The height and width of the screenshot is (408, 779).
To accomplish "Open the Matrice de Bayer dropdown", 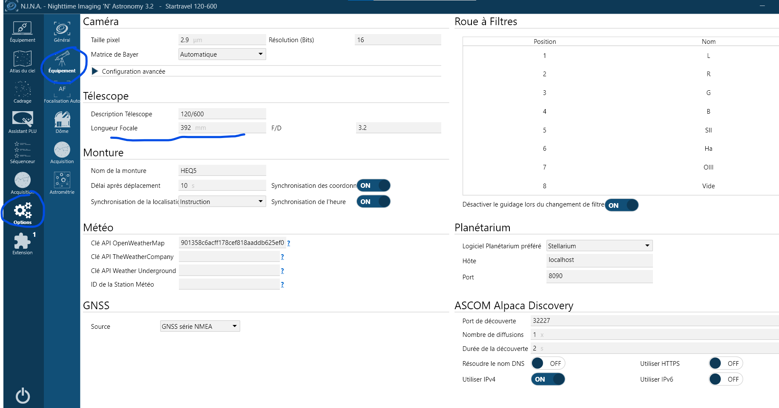I will (222, 54).
